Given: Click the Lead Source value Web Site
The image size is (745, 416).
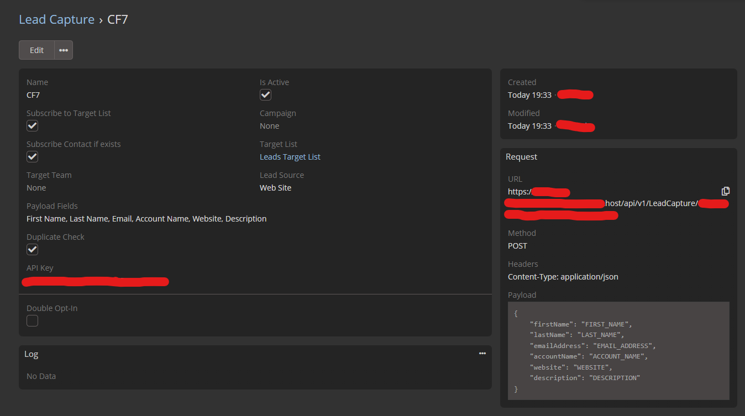Looking at the screenshot, I should pos(275,188).
